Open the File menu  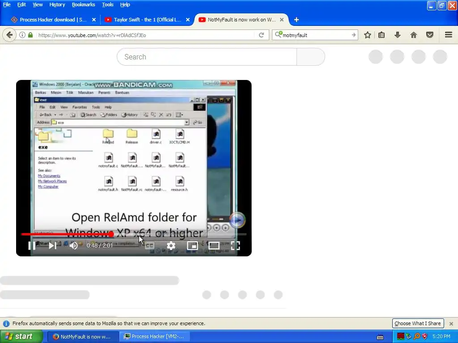6,4
